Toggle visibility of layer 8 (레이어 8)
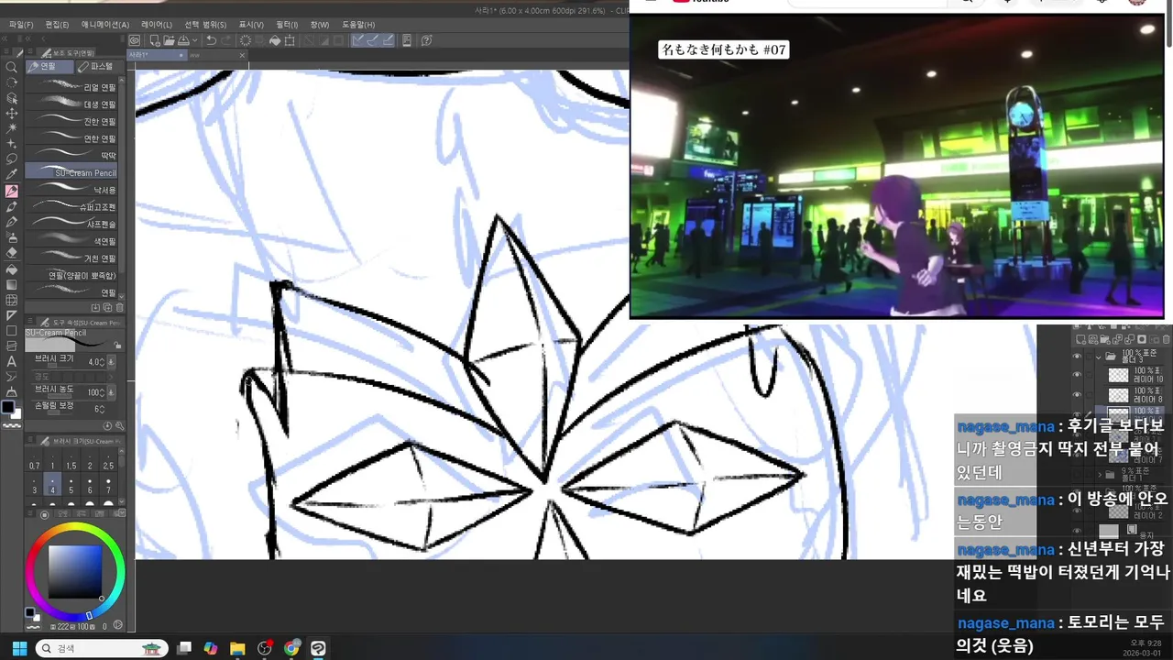The image size is (1173, 660). coord(1077,395)
